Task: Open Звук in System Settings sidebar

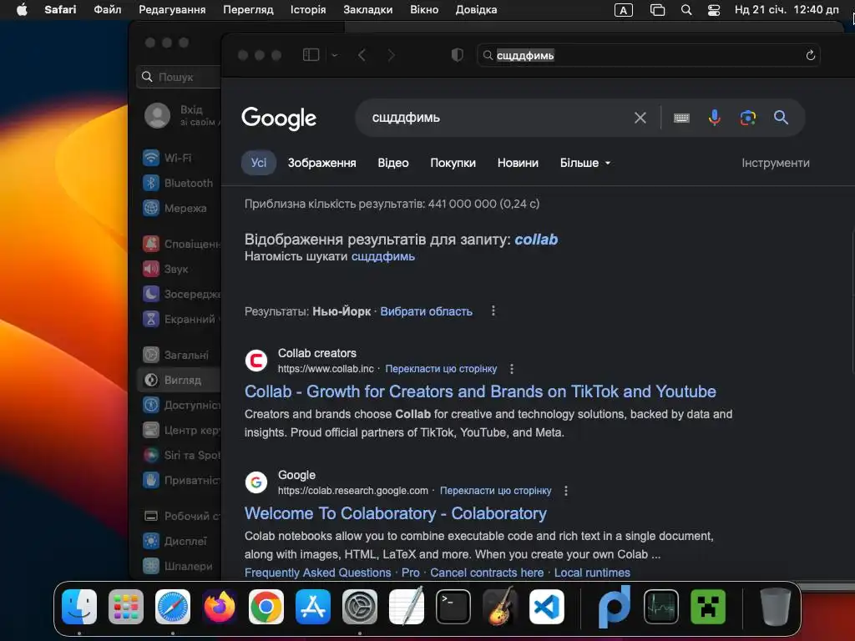Action: pos(179,270)
